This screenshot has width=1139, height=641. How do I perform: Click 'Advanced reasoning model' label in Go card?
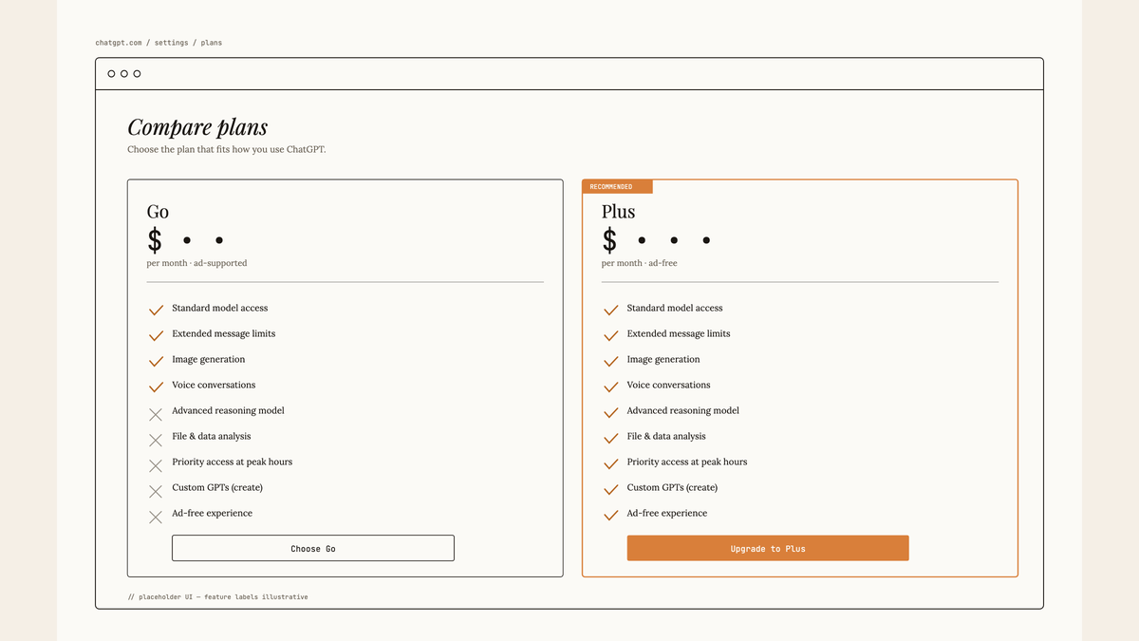(228, 410)
